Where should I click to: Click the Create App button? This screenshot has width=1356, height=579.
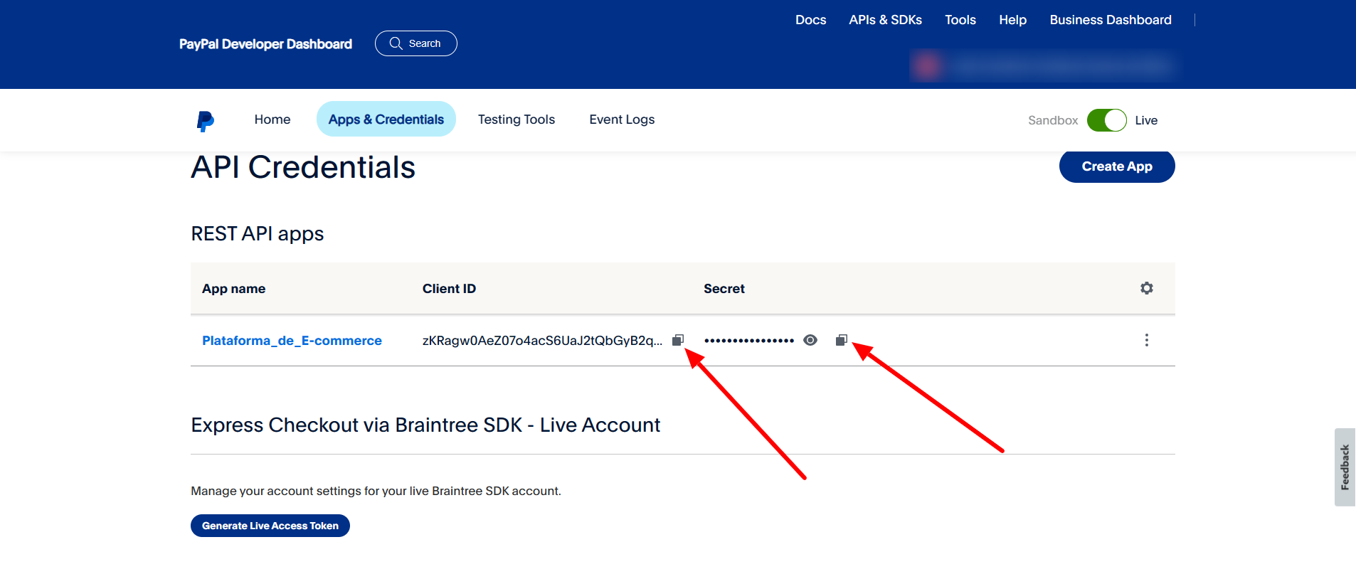pyautogui.click(x=1117, y=166)
